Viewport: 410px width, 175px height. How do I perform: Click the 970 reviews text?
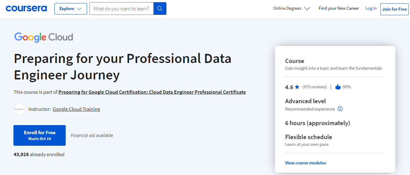tap(314, 87)
